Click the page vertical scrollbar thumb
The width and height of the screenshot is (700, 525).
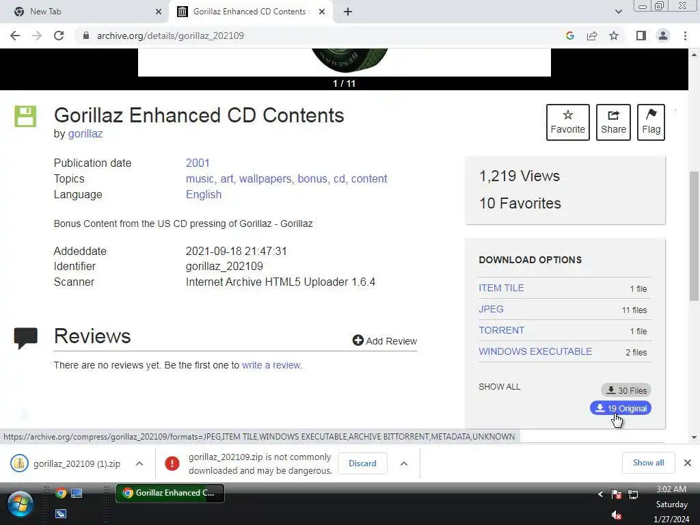pyautogui.click(x=694, y=236)
